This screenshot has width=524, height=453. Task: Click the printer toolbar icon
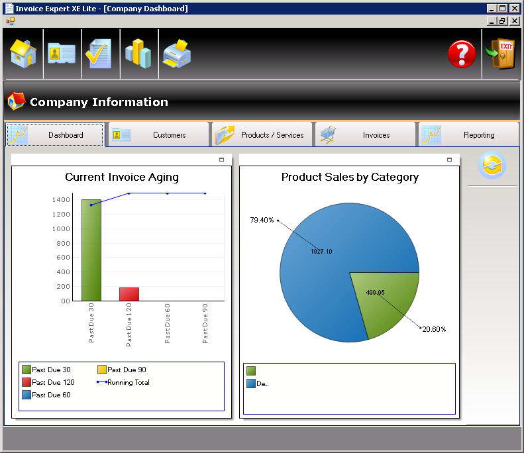pos(177,54)
